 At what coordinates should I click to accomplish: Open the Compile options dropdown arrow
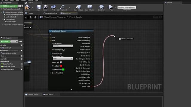(32, 8)
